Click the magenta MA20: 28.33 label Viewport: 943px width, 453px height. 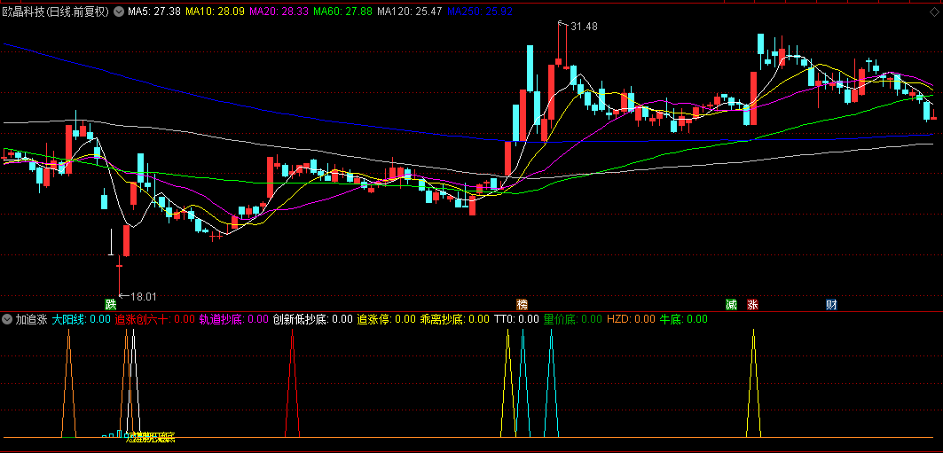(x=279, y=12)
